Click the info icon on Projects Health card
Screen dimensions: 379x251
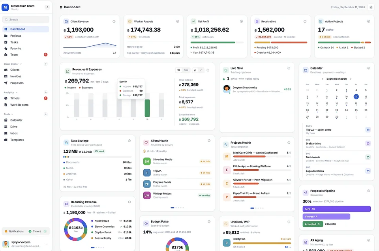pyautogui.click(x=289, y=142)
